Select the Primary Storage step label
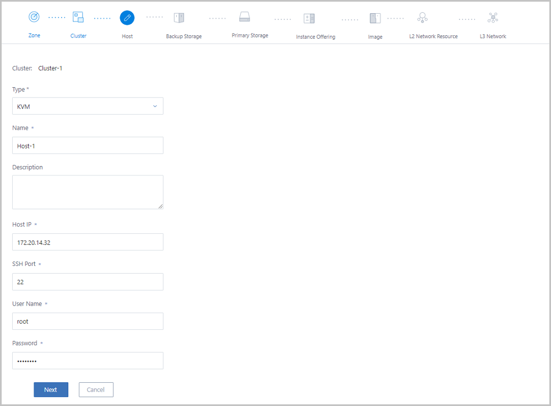The height and width of the screenshot is (406, 551). pos(250,35)
